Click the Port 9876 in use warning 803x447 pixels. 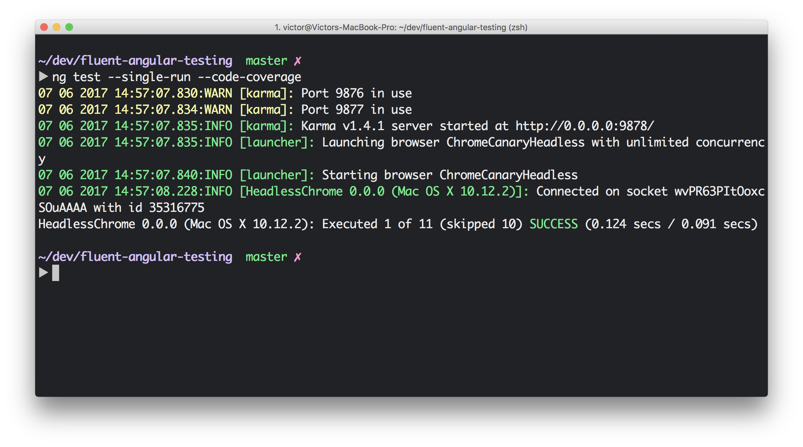point(356,93)
